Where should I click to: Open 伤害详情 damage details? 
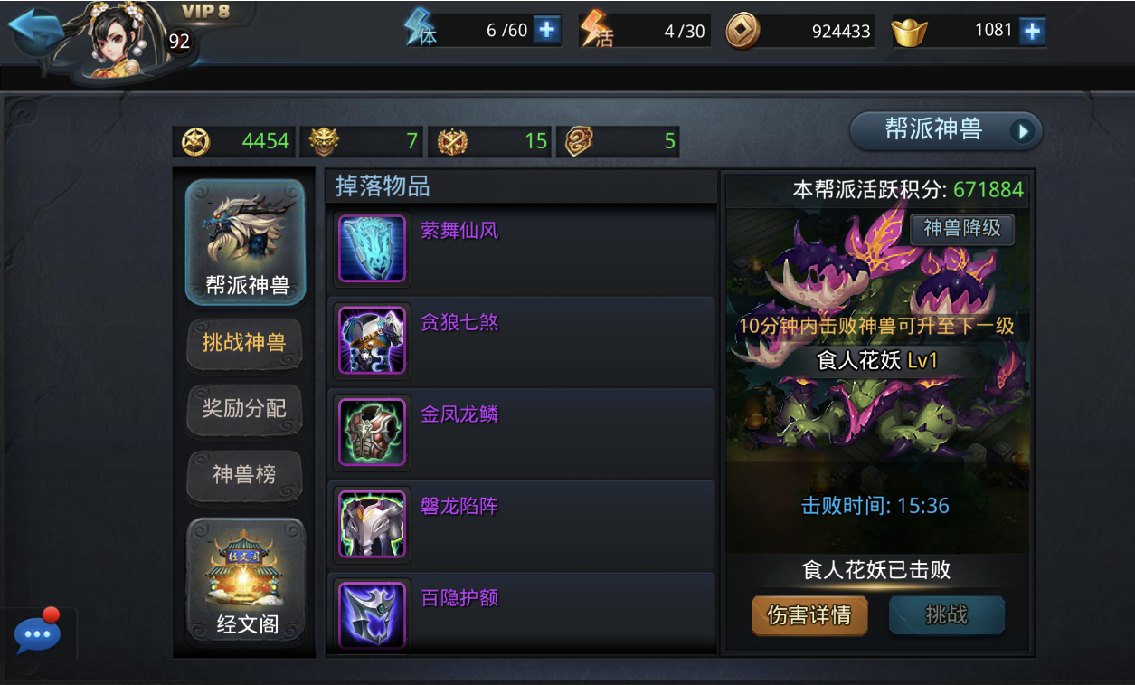pyautogui.click(x=809, y=615)
